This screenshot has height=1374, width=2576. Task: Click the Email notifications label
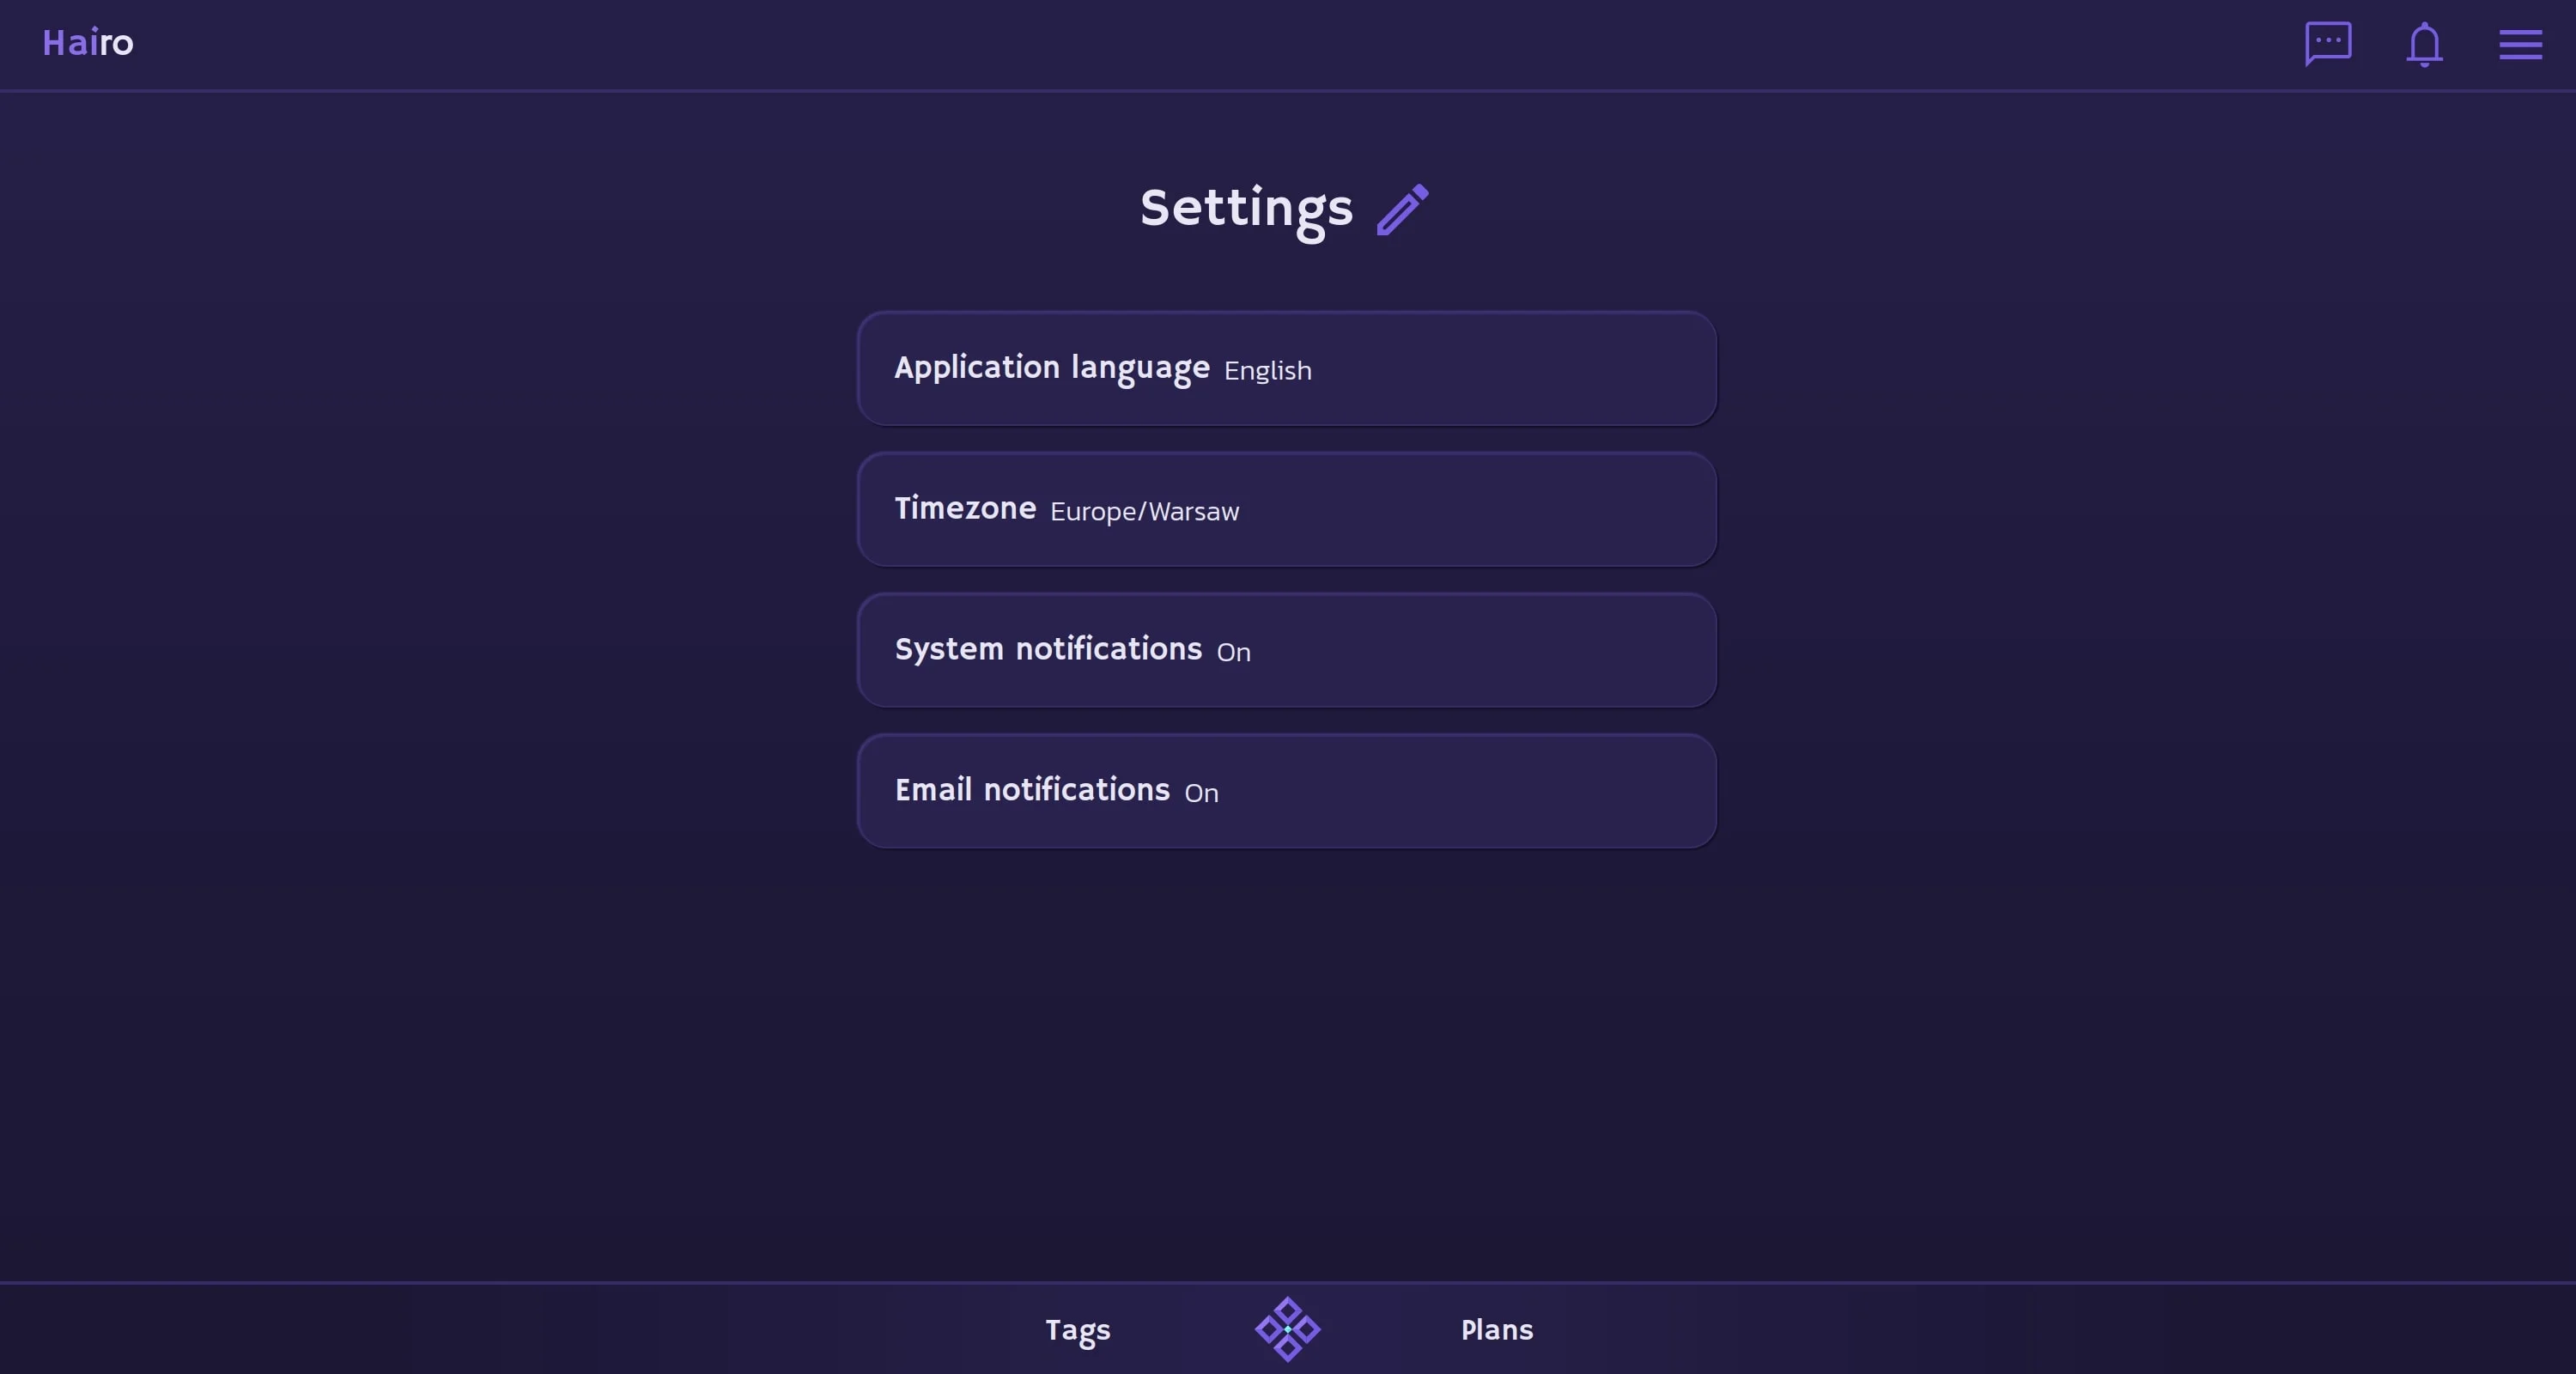[1032, 790]
